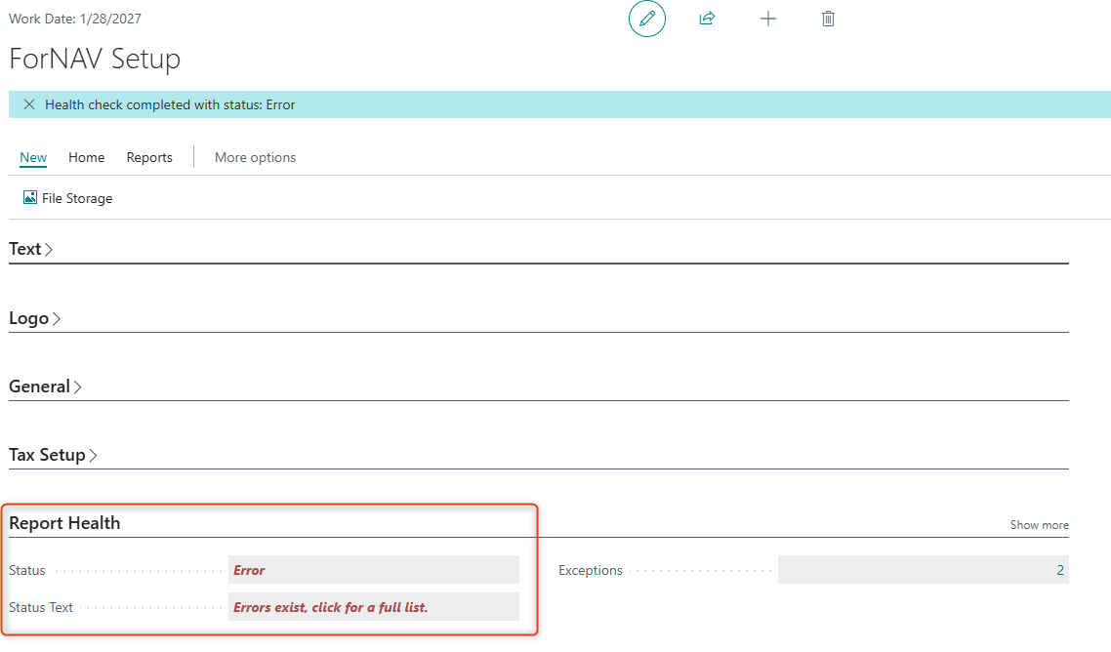Image resolution: width=1111 pixels, height=652 pixels.
Task: Expand the Tax Setup section
Action: point(53,455)
